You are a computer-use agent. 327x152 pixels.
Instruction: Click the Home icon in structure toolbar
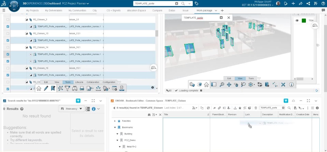point(39,88)
